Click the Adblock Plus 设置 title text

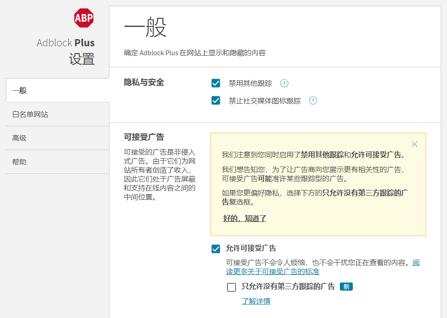pos(66,51)
